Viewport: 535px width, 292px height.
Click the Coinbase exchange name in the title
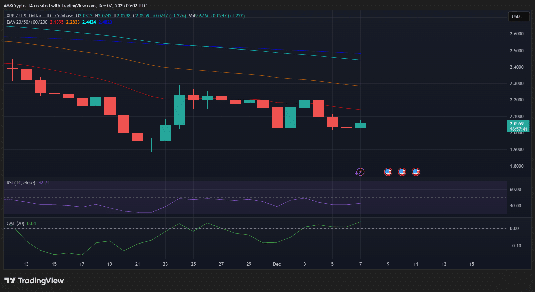click(64, 16)
